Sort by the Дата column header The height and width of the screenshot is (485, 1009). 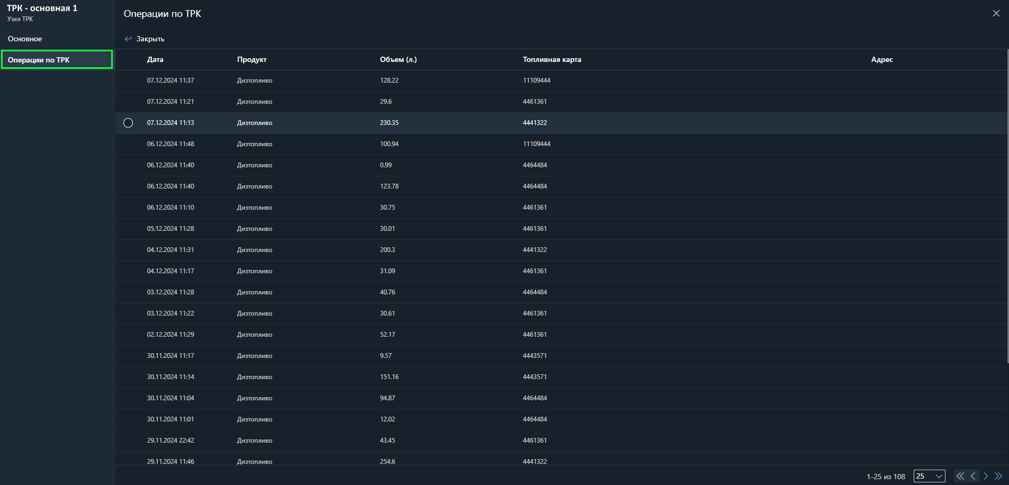tap(155, 60)
